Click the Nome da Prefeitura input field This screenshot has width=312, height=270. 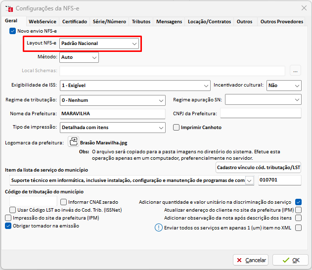point(112,114)
